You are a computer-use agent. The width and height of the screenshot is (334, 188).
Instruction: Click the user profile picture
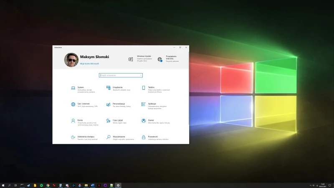point(71,60)
